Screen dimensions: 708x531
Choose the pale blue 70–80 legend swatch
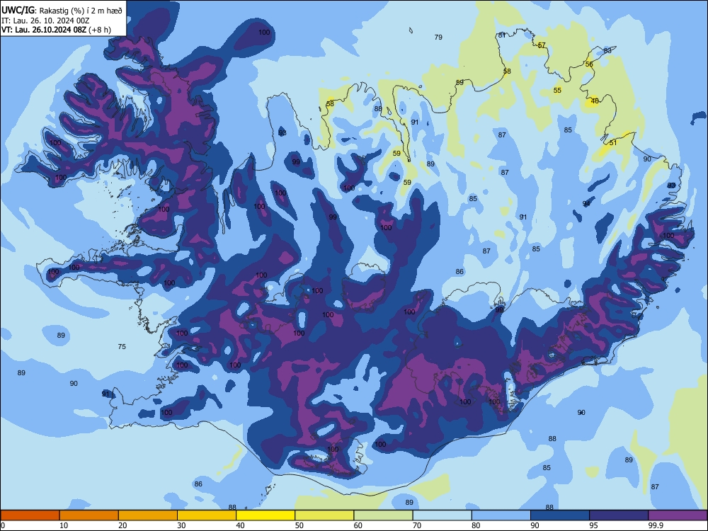(442, 515)
